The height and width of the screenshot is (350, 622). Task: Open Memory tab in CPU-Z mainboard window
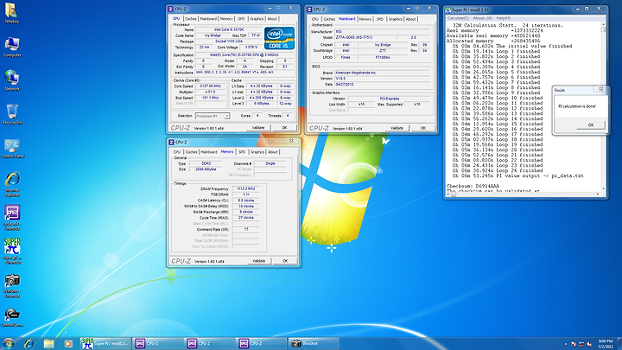coord(365,19)
